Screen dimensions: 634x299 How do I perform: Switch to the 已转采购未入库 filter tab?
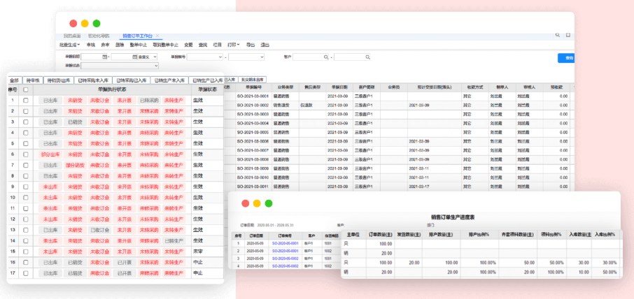tap(92, 80)
